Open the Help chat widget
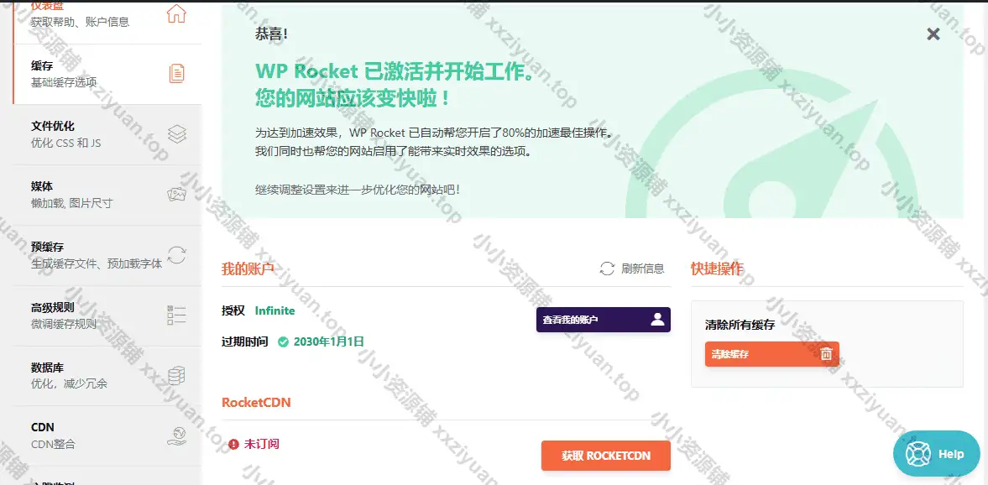The width and height of the screenshot is (988, 485). (936, 454)
